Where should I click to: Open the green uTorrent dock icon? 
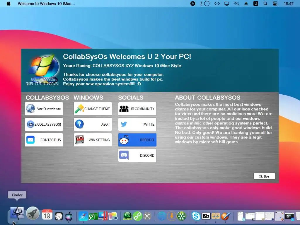[93, 217]
